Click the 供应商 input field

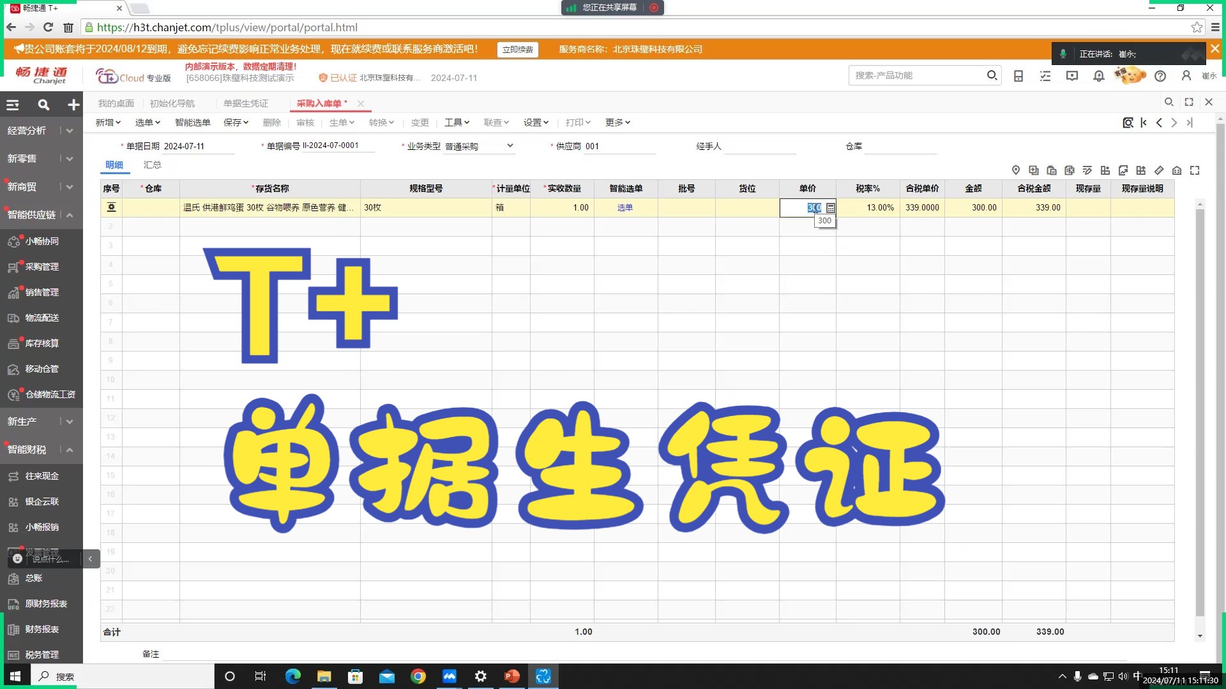(619, 146)
